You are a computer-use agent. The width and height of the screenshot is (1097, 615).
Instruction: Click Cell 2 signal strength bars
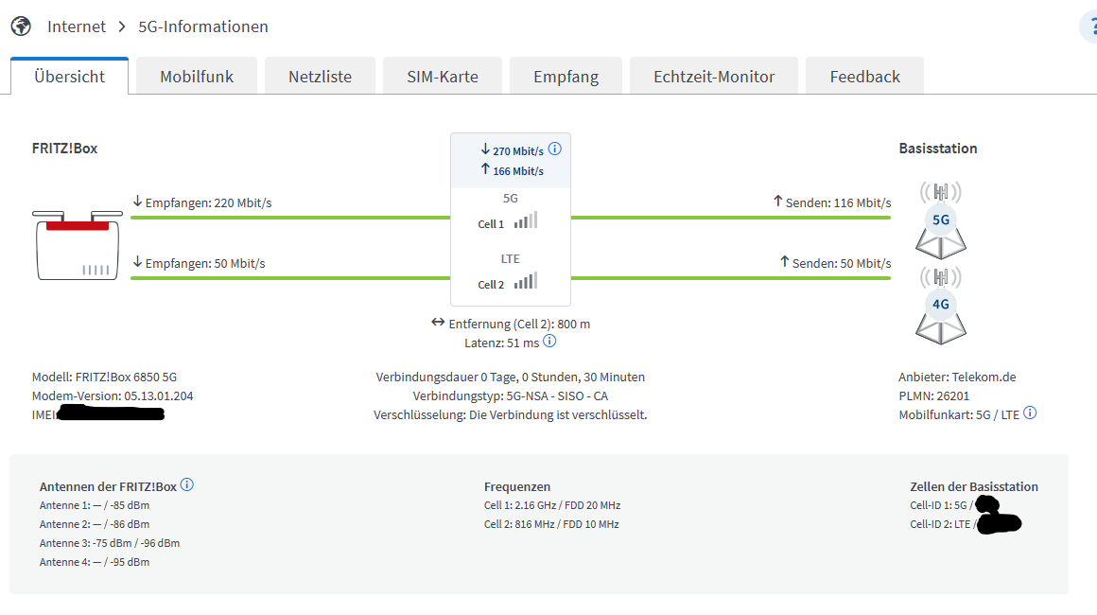[x=526, y=281]
